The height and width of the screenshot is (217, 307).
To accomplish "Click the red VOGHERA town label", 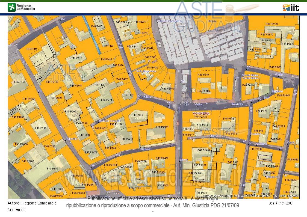I will coord(201,113).
